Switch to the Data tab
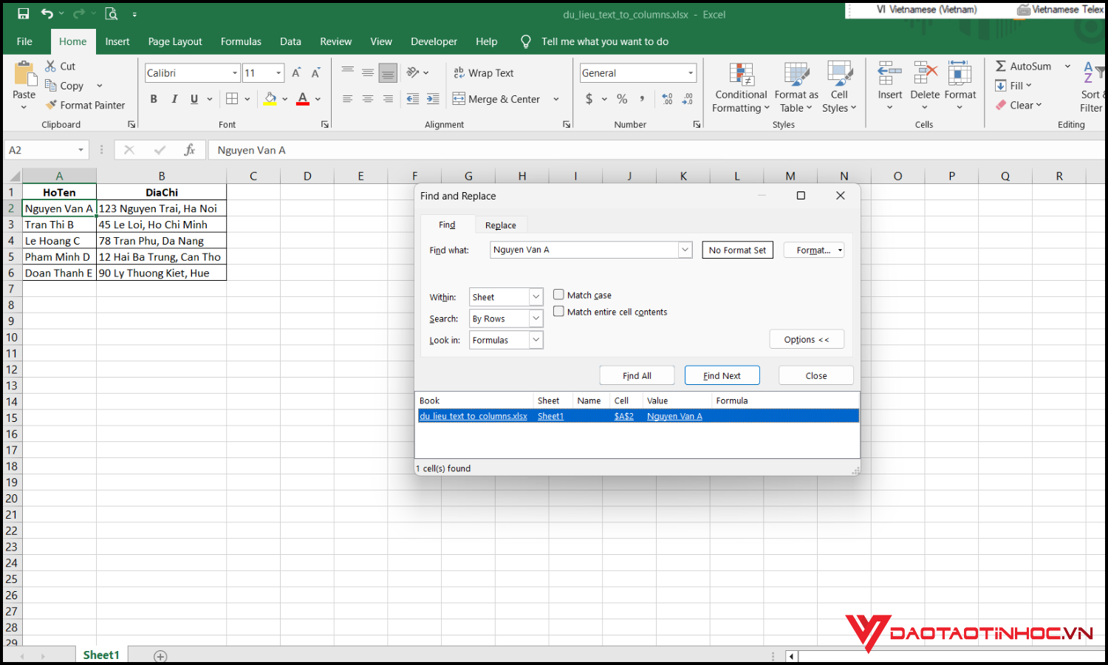This screenshot has width=1108, height=665. tap(290, 41)
